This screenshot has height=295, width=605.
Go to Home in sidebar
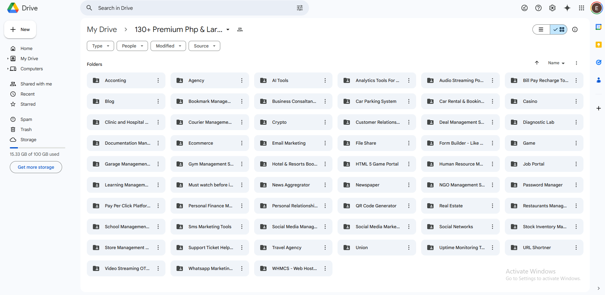[x=27, y=48]
